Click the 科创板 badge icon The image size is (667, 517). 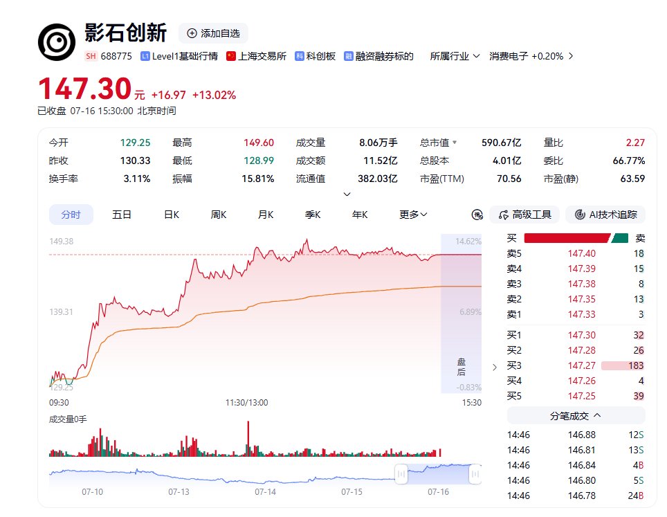(x=300, y=56)
